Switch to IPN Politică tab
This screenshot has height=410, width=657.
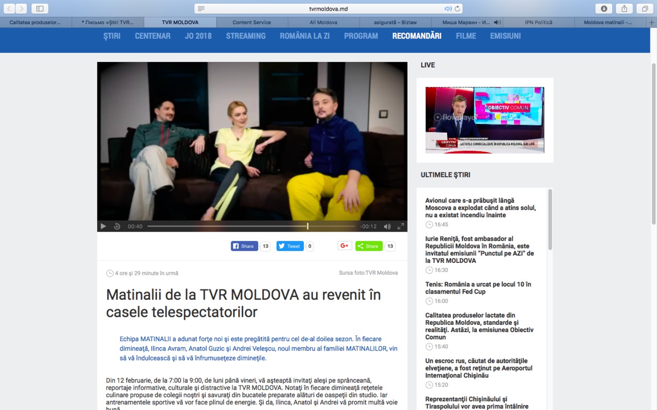coord(539,23)
